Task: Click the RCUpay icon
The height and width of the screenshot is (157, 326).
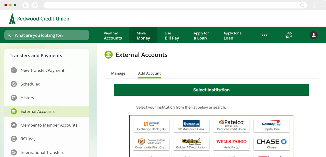Action: coord(14,139)
